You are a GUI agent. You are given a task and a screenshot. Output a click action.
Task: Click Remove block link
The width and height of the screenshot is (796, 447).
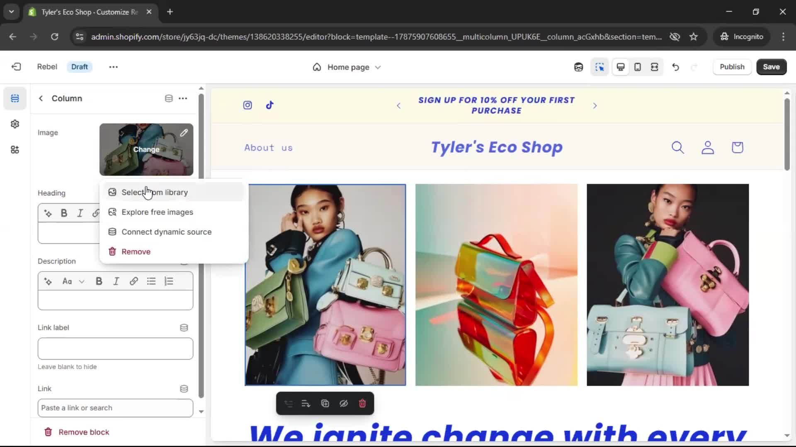click(x=83, y=432)
